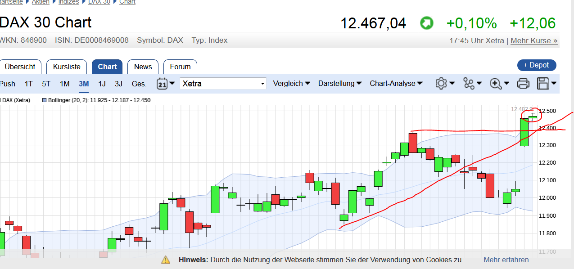
Task: Click the green refresh arrow beside the price
Action: (426, 22)
